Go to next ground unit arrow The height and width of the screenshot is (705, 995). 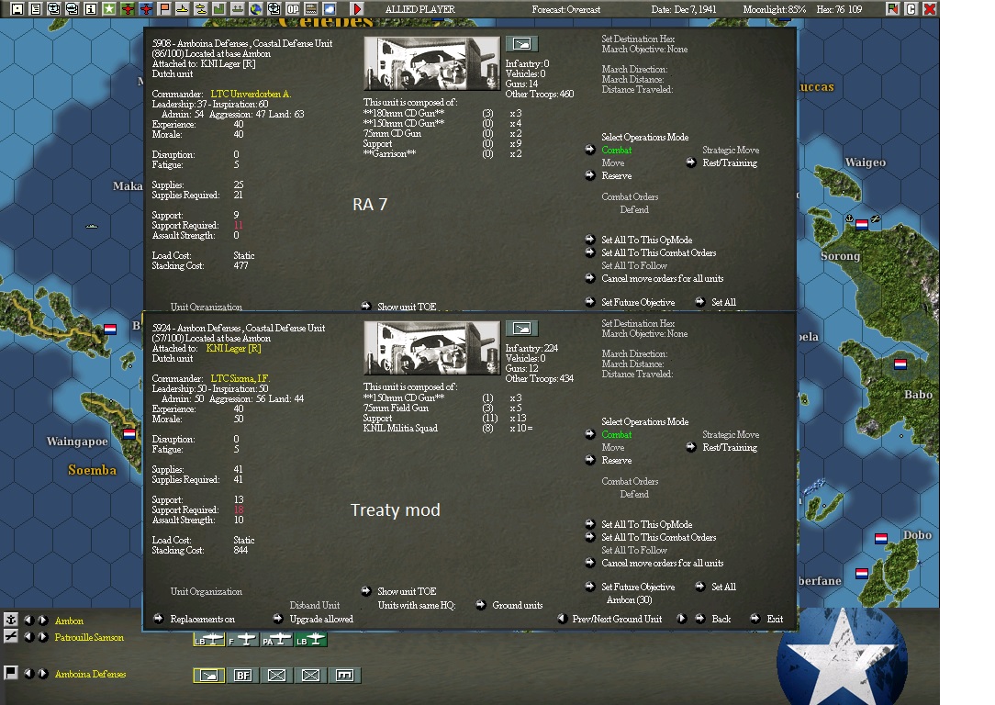681,619
